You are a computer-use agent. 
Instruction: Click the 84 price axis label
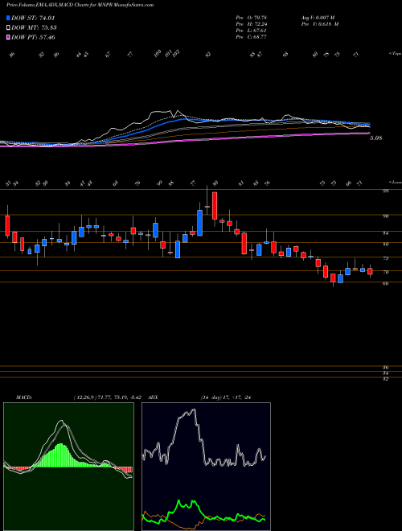(385, 233)
